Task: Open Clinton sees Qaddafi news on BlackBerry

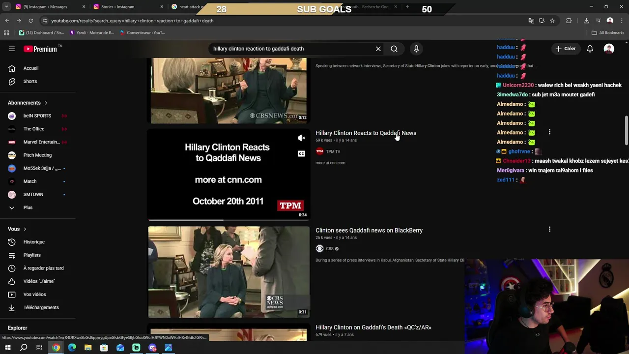Action: click(x=369, y=230)
